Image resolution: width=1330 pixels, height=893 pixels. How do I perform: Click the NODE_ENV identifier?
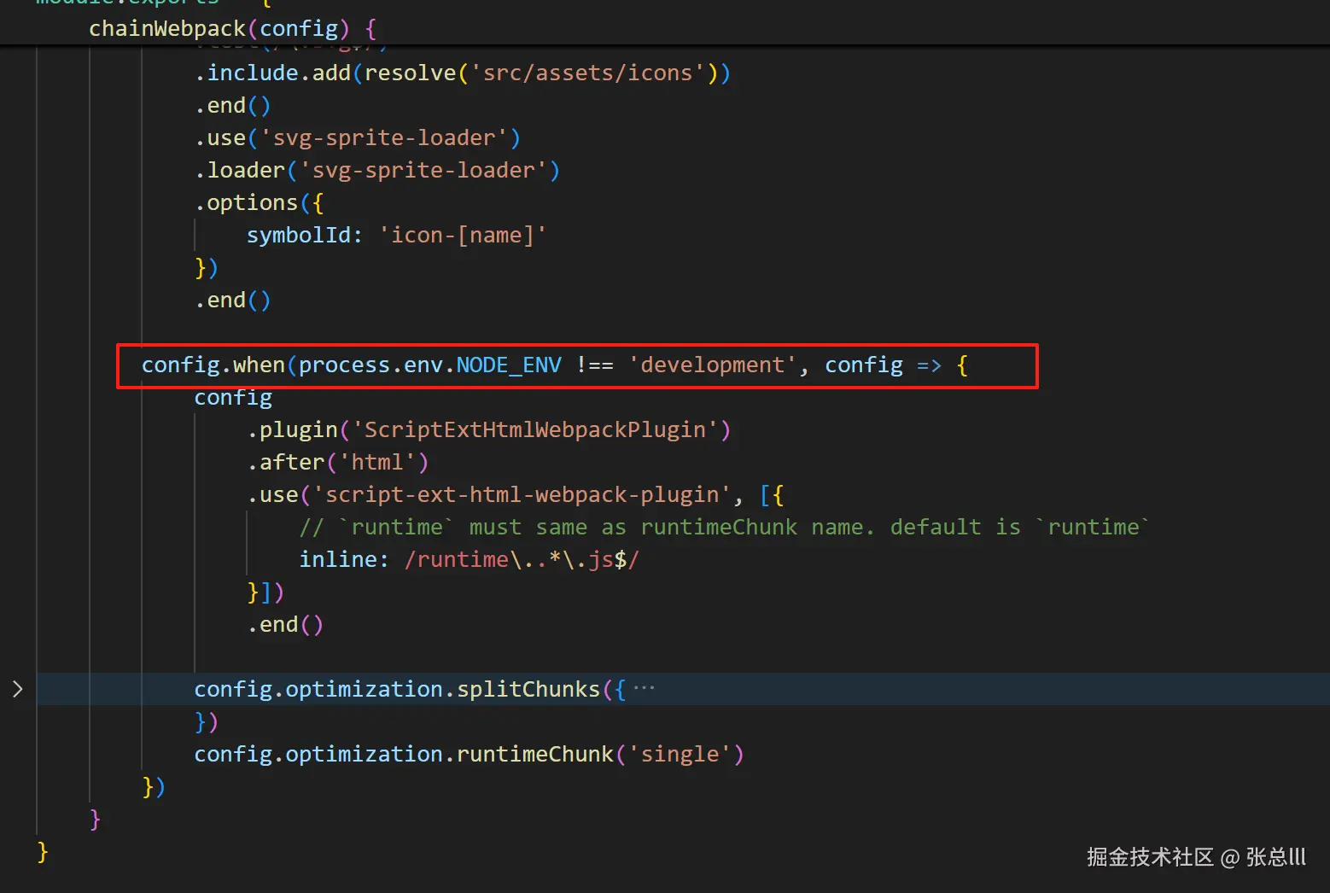coord(509,365)
